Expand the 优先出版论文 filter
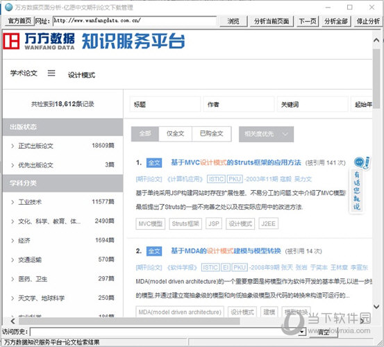 [x=12, y=165]
